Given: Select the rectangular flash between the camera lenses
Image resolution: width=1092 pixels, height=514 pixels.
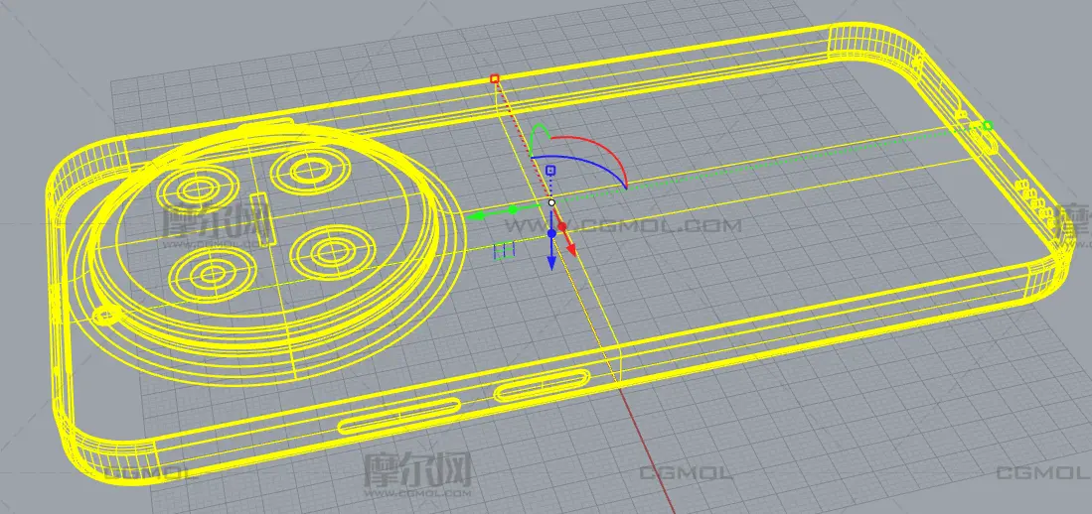Looking at the screenshot, I should [260, 216].
